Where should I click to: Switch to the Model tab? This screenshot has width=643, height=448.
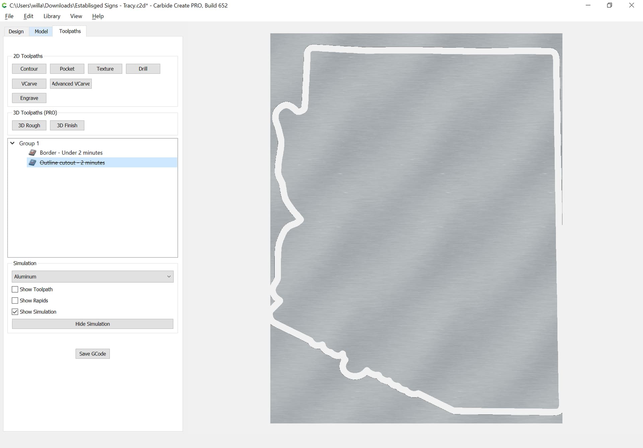tap(41, 31)
